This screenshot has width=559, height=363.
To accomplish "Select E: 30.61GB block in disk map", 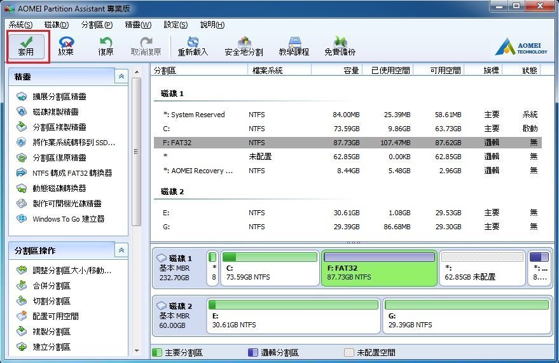I will pos(293,316).
